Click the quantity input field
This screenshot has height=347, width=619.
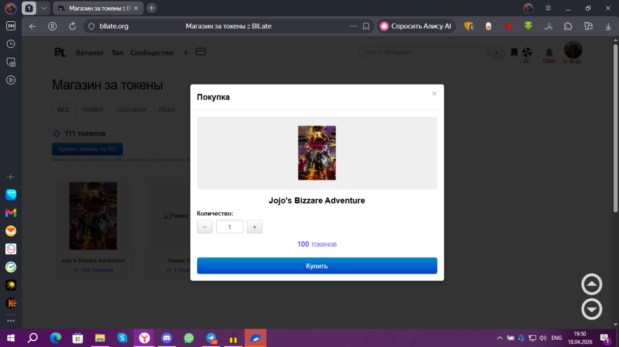(x=230, y=227)
